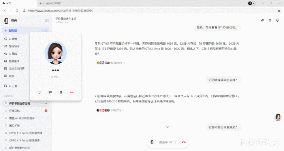
Task: Open the subtitles chat icon in call popup
Action: tap(50, 92)
